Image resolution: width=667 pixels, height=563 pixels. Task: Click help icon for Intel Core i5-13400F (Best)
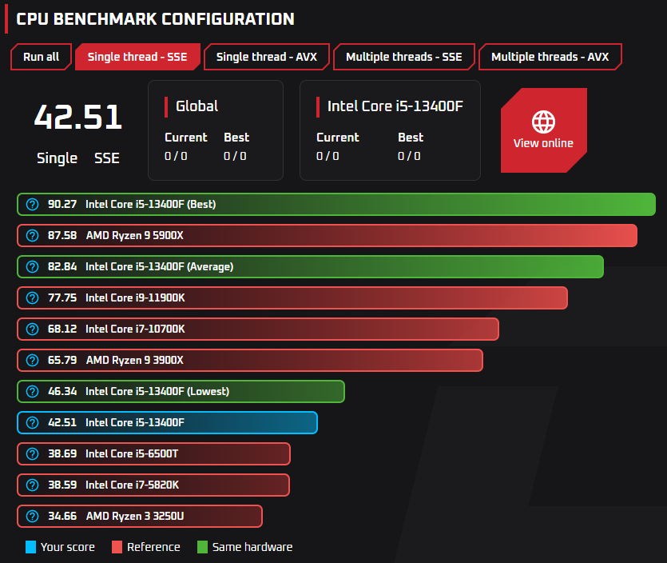[x=32, y=205]
